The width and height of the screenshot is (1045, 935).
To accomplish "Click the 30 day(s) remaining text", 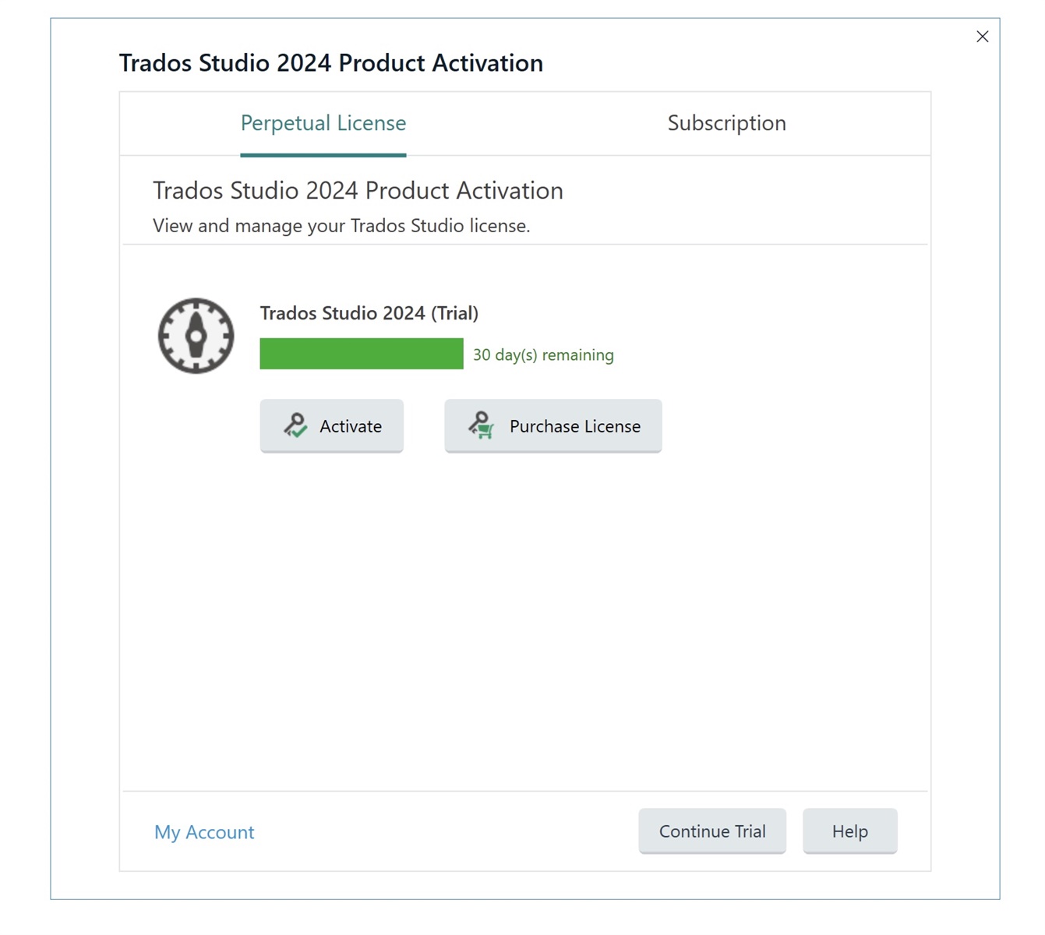I will tap(543, 355).
